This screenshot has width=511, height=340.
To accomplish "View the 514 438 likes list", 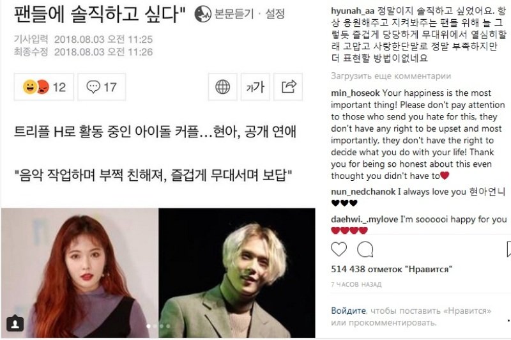I will [392, 269].
